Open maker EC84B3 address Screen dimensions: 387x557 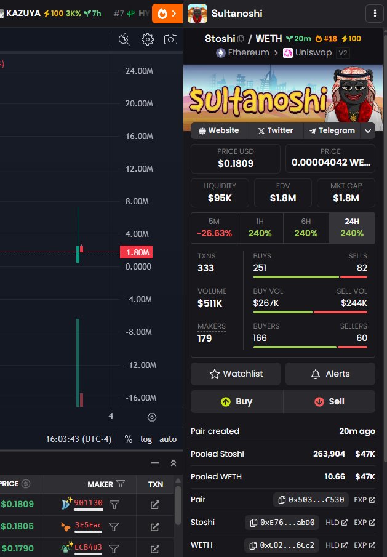(88, 547)
